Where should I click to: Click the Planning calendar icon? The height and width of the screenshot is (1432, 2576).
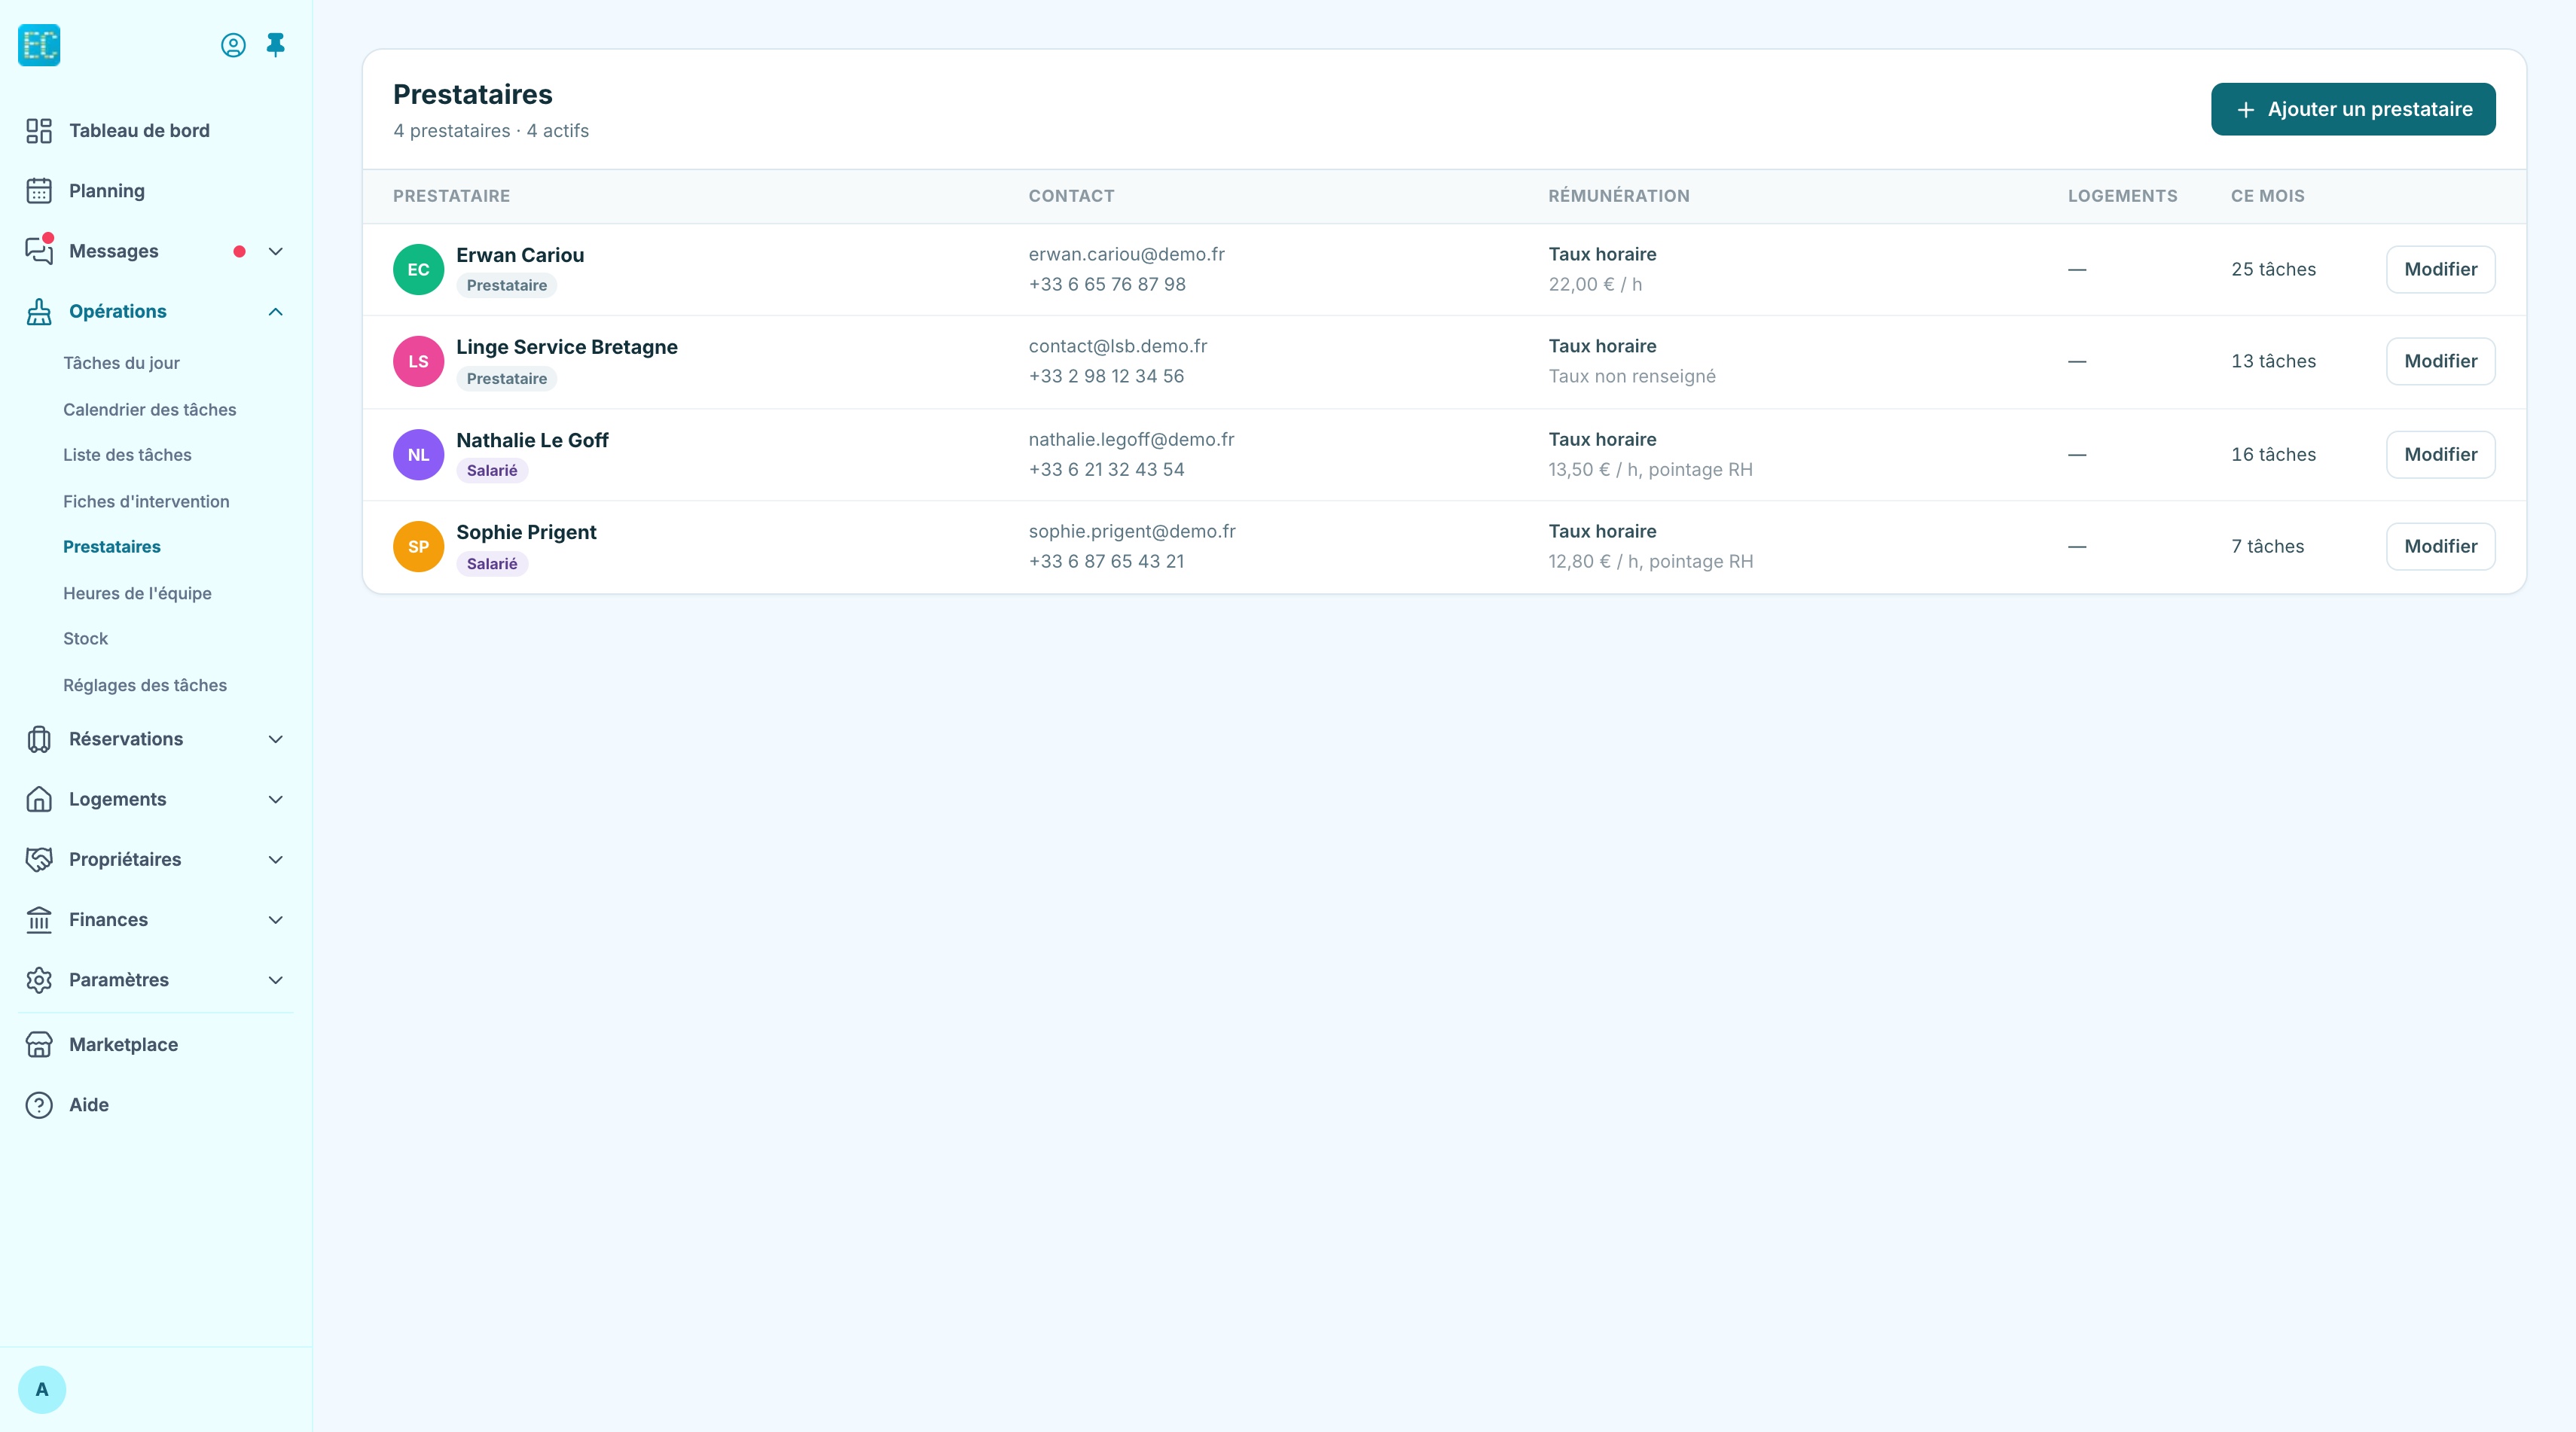(x=39, y=191)
